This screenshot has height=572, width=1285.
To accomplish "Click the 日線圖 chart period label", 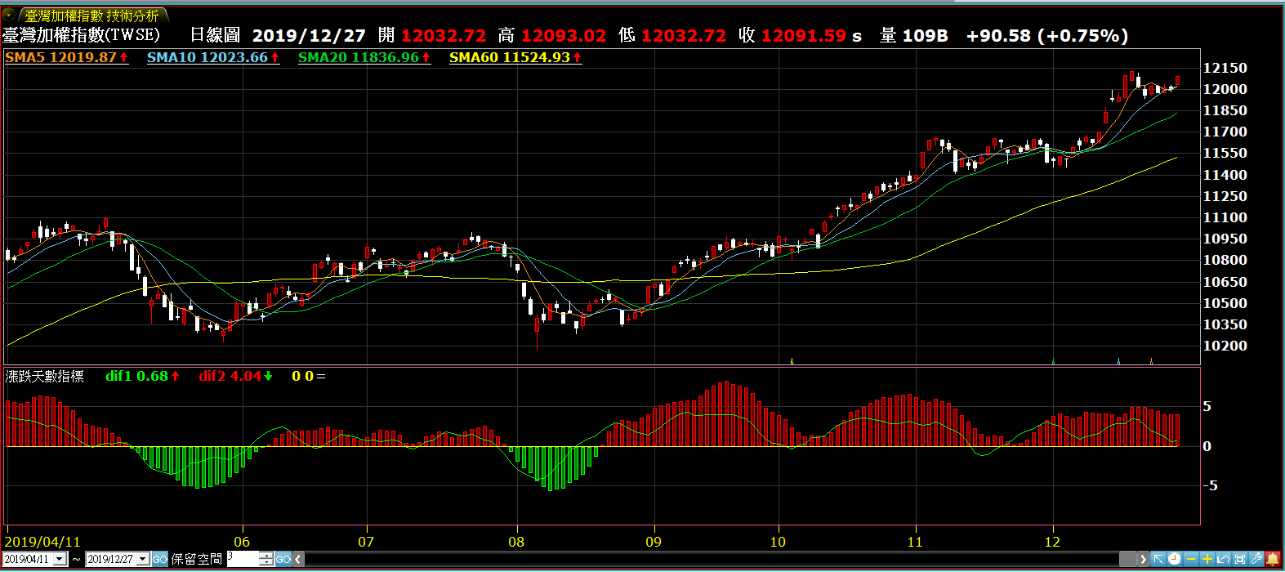I will tap(215, 35).
